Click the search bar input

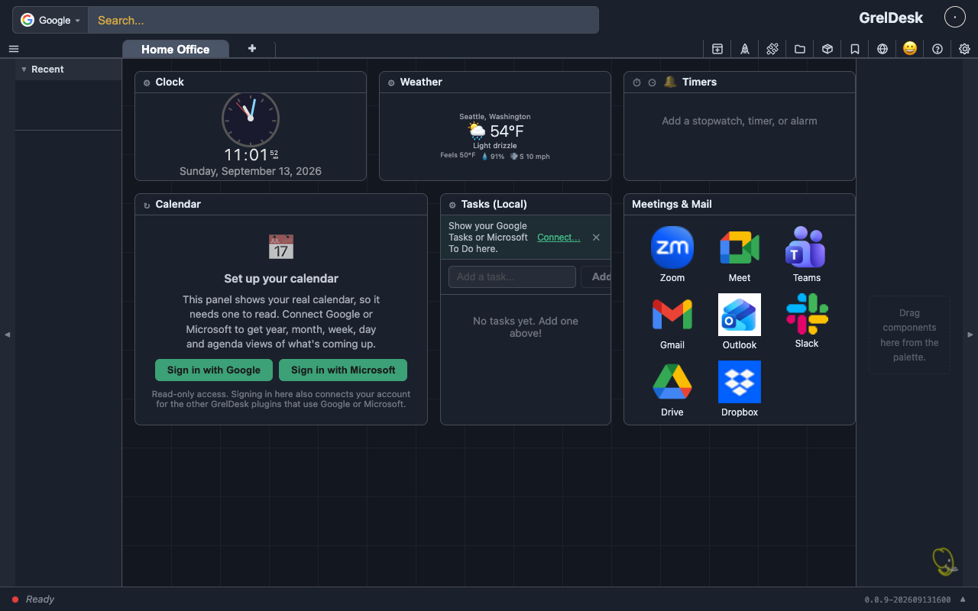(x=343, y=20)
